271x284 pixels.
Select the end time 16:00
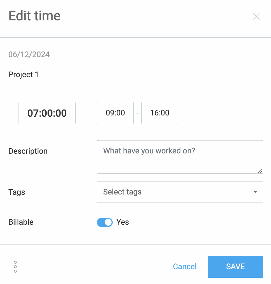tap(160, 113)
